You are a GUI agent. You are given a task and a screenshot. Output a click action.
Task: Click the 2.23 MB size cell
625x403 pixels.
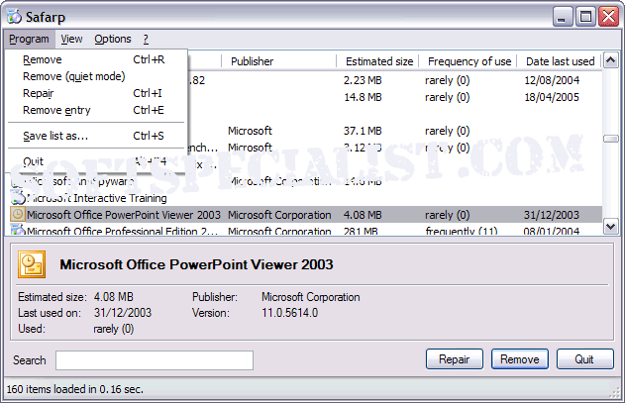click(363, 80)
